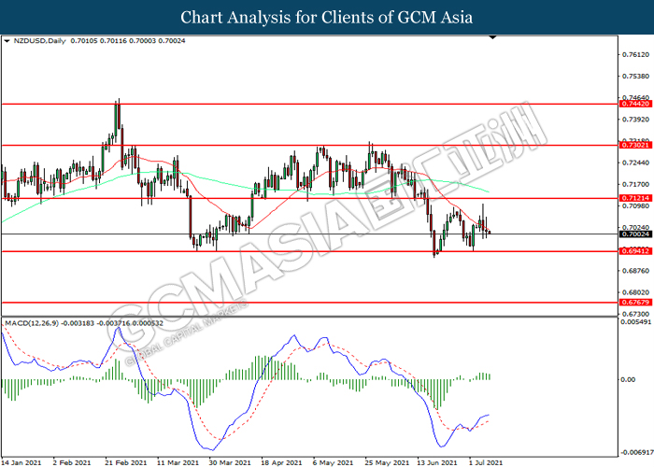654x467 pixels.
Task: Click the NZDUSD,Daily chart title text
Action: tap(39, 41)
